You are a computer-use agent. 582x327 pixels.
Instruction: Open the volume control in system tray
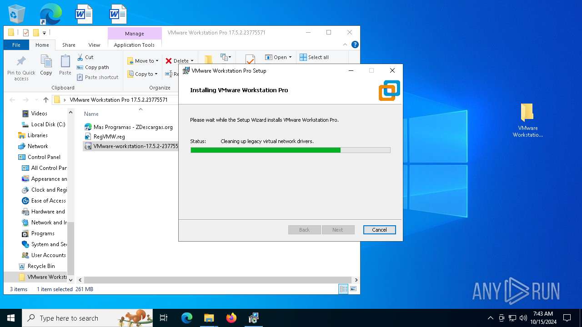(523, 318)
